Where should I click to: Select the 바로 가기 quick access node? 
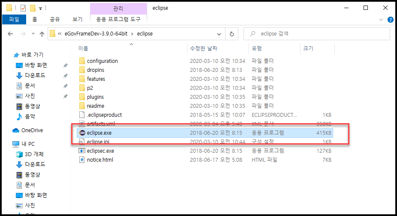click(x=28, y=55)
